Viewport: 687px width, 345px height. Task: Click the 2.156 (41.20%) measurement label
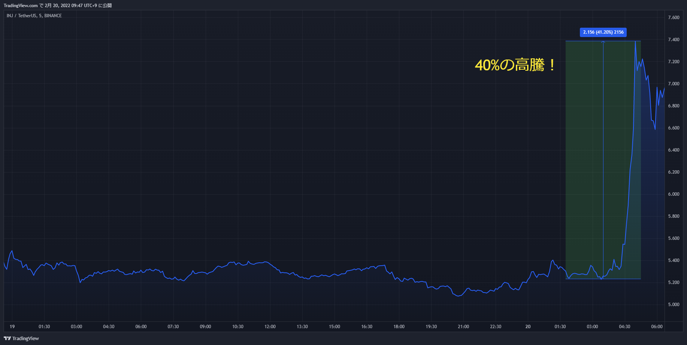(603, 32)
